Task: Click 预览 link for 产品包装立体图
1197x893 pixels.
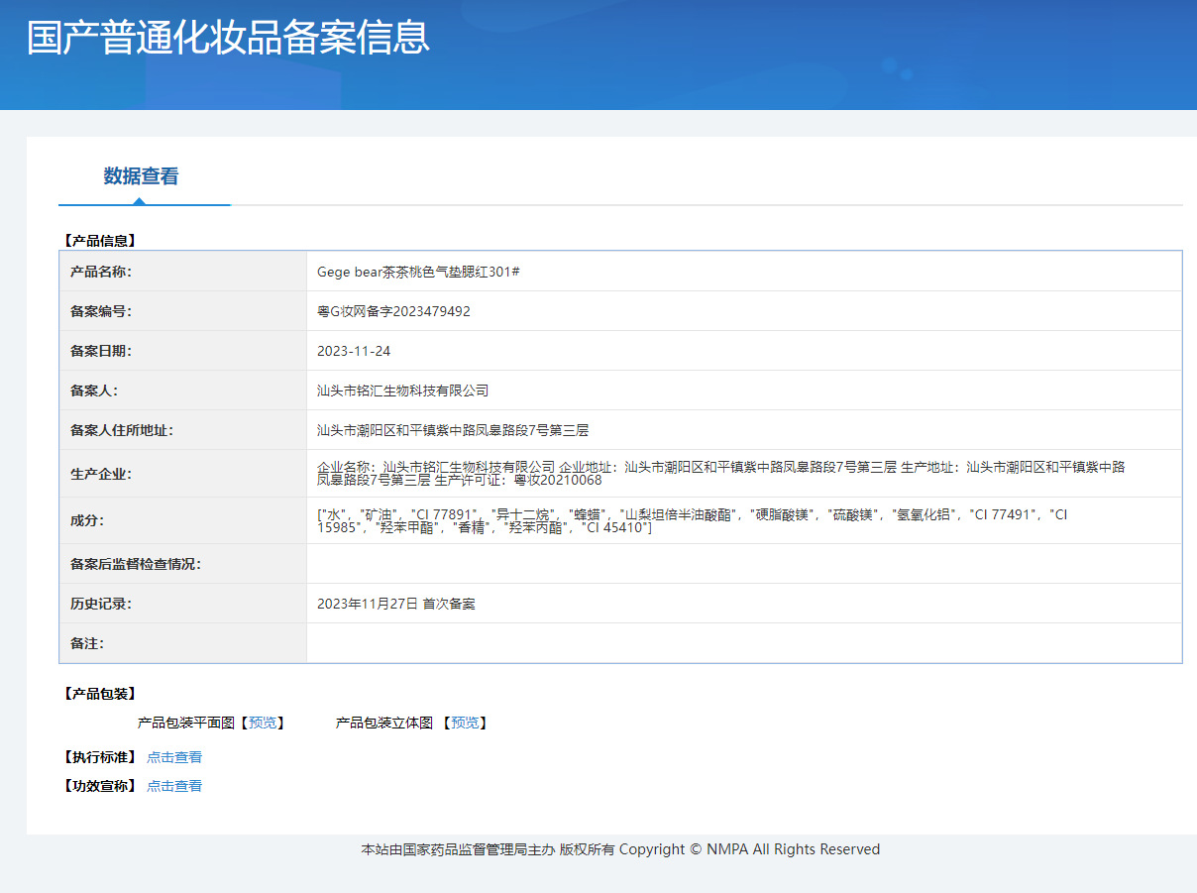Action: (x=465, y=723)
